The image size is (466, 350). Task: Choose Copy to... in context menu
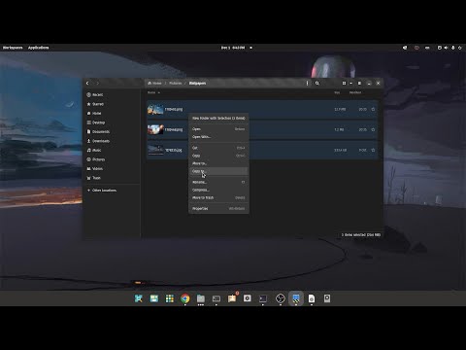point(218,171)
